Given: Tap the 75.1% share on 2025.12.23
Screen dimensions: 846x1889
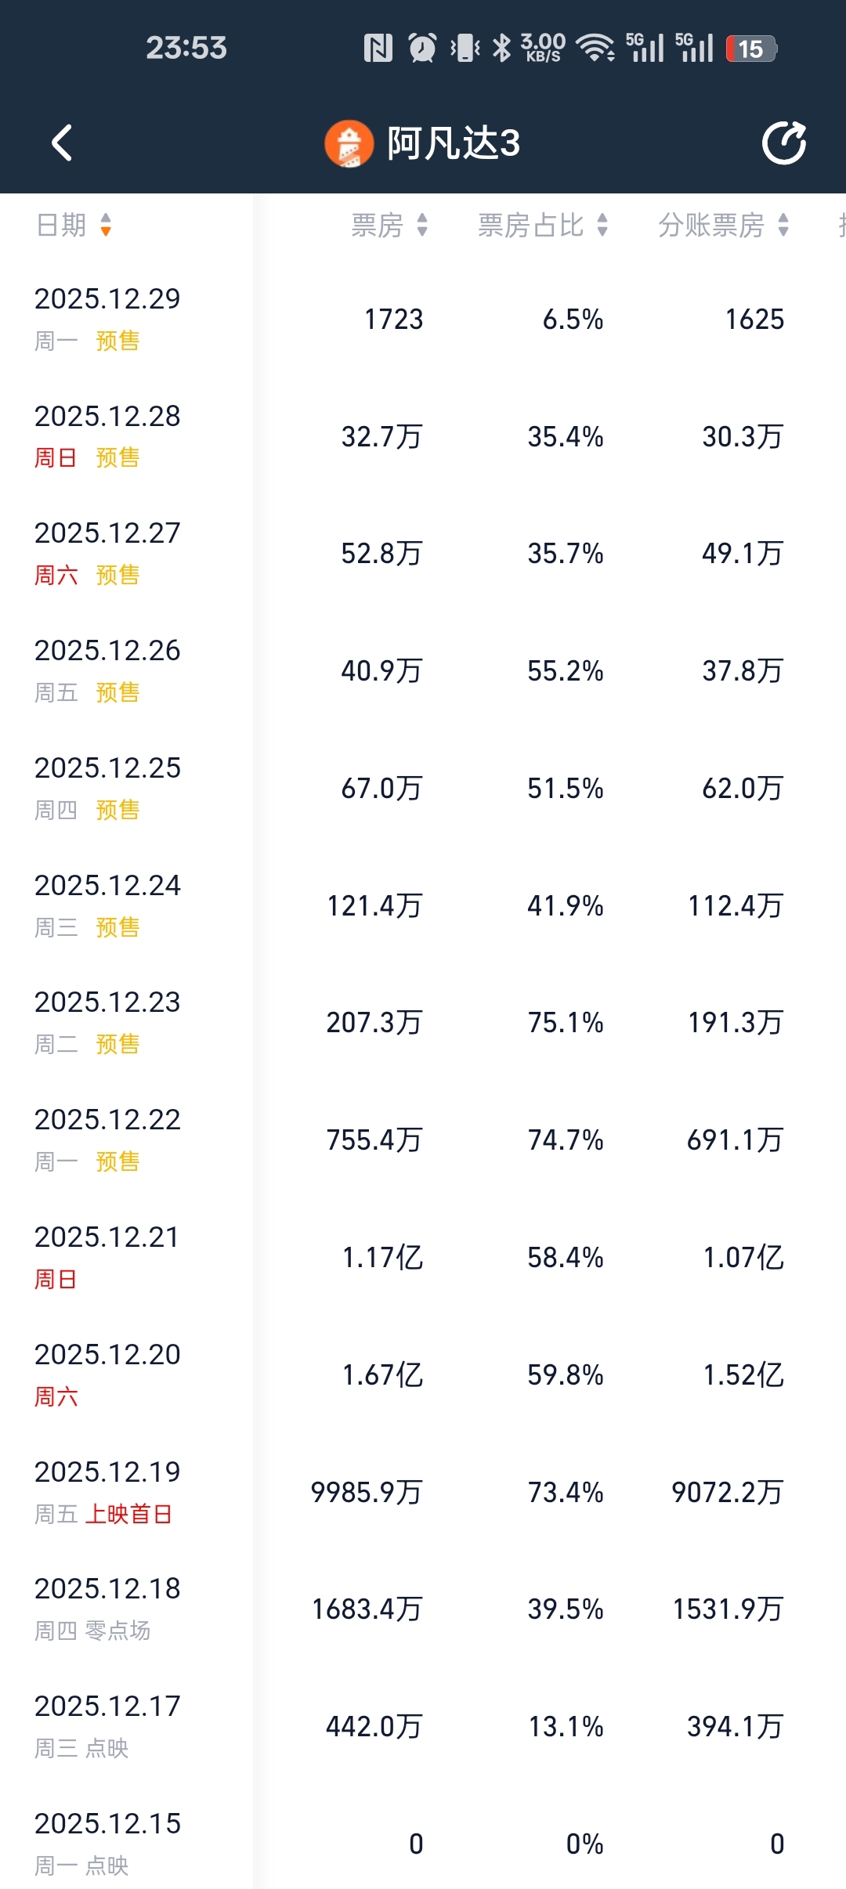Looking at the screenshot, I should [x=565, y=1023].
